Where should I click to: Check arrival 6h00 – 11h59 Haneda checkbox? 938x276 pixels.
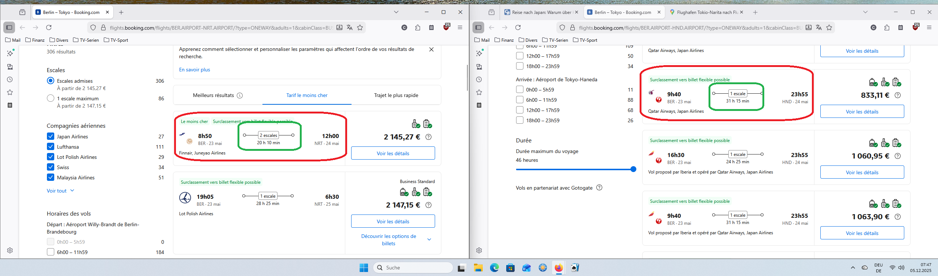[x=520, y=100]
